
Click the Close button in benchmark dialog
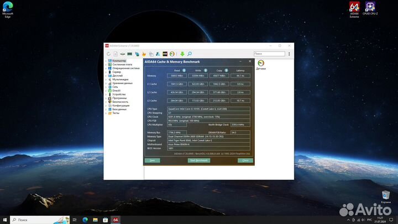[x=245, y=160]
